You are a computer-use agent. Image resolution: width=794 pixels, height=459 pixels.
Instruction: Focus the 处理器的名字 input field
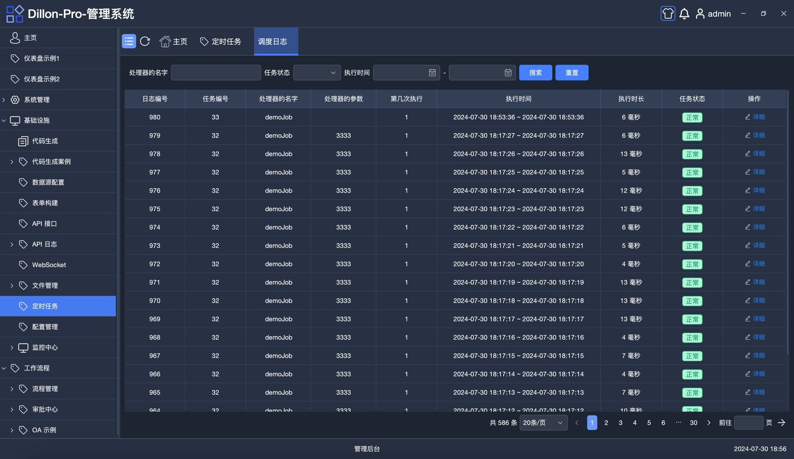point(216,73)
